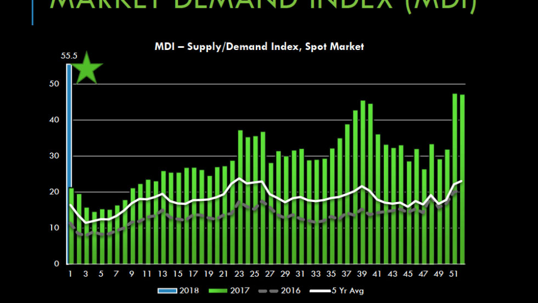Select the green bar for week 39
The height and width of the screenshot is (303, 538).
click(363, 181)
